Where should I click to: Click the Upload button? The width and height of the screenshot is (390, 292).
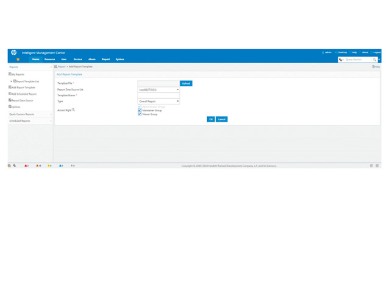[x=186, y=83]
